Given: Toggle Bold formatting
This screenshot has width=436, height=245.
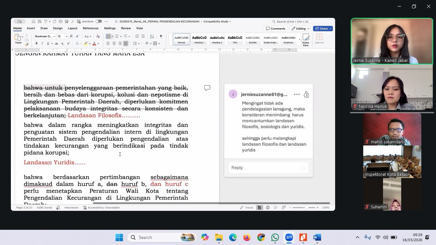Looking at the screenshot, I should click(36, 43).
